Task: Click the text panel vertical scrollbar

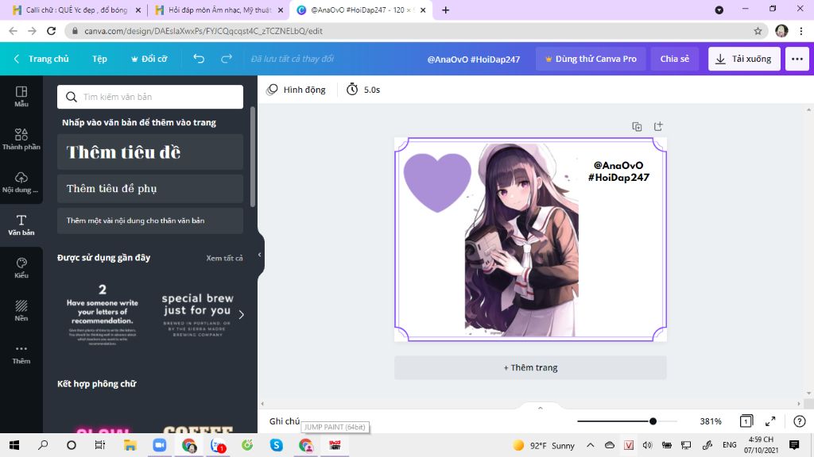Action: click(253, 156)
